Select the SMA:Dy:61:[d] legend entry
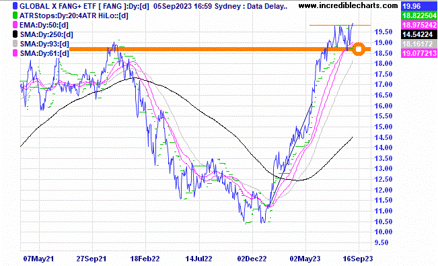This screenshot has width=438, height=266. [x=44, y=53]
